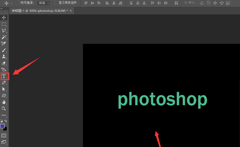The height and width of the screenshot is (147, 240).
Task: Select the Zoom magnifier tool
Action: point(4,109)
